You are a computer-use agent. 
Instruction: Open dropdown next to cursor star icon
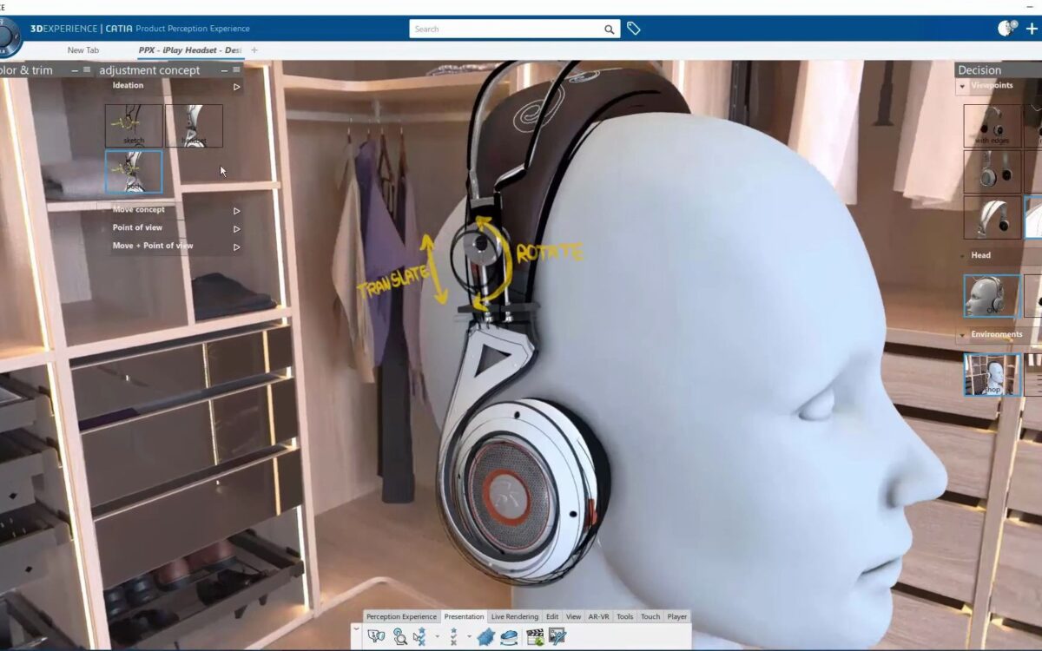click(437, 636)
